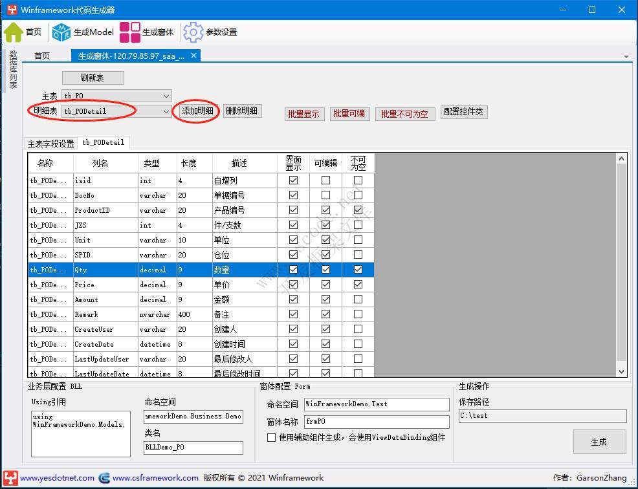Click the yesdotnet logo icon in status bar
Screen dimensions: 638x489
9,478
